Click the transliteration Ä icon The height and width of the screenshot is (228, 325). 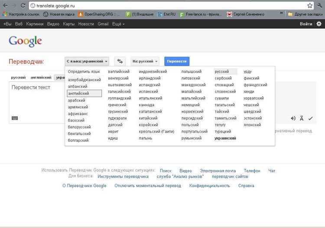point(302,118)
